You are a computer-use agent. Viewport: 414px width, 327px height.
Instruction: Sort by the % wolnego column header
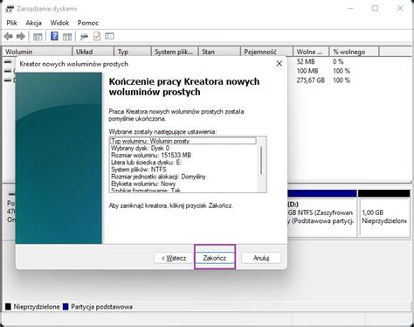click(x=354, y=52)
